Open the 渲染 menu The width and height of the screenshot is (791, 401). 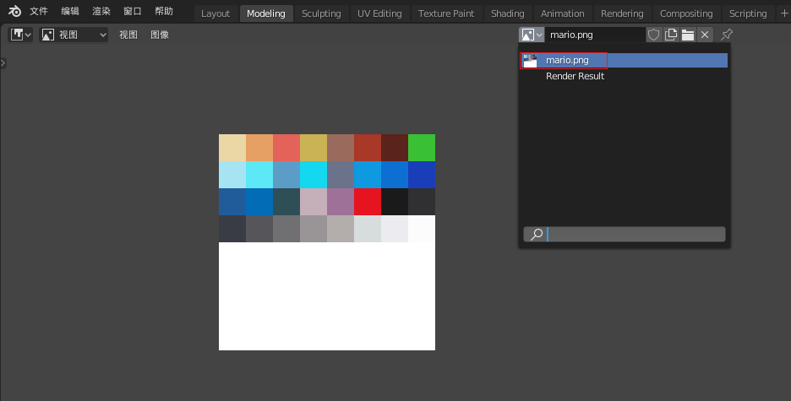pos(101,11)
